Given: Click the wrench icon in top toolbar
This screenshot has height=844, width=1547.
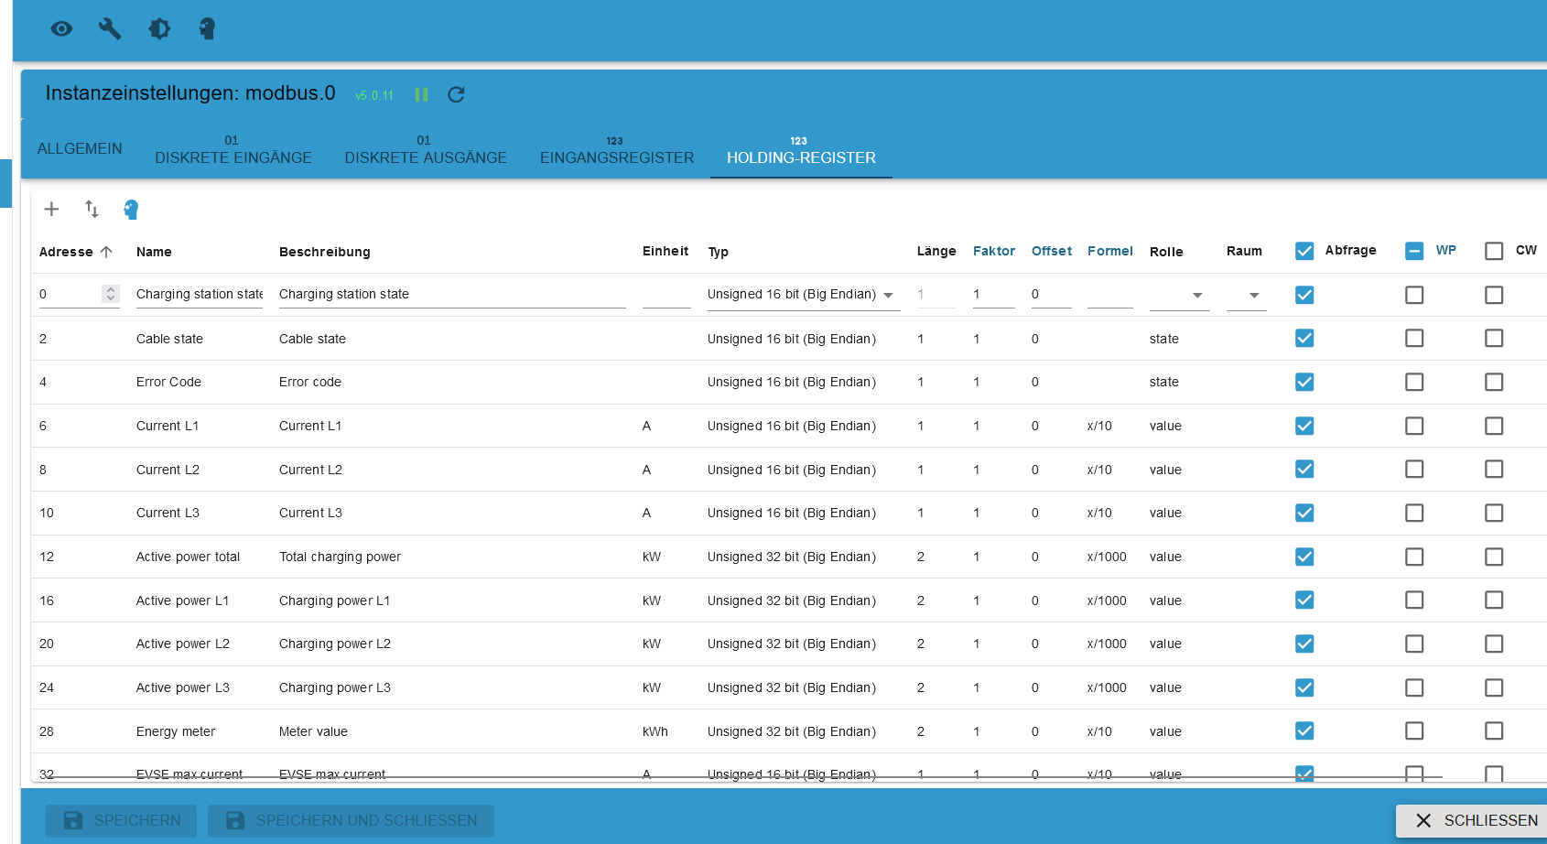Looking at the screenshot, I should point(110,29).
